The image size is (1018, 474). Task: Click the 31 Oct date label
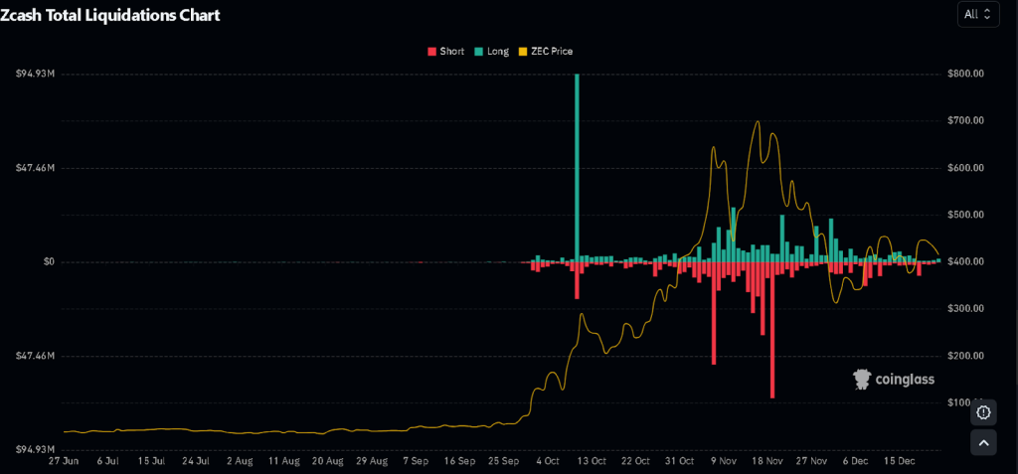pos(679,462)
